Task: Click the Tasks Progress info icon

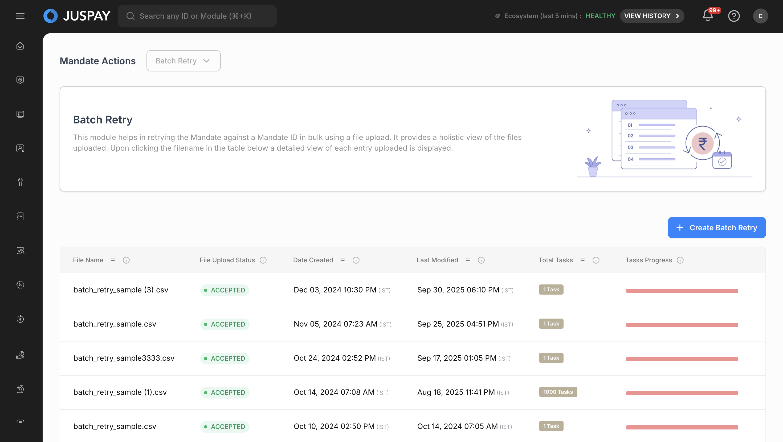Action: point(680,260)
